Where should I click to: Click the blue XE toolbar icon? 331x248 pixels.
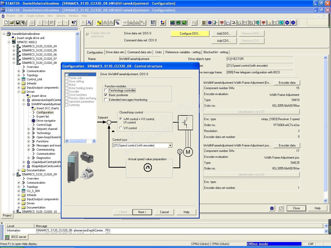click(x=89, y=23)
